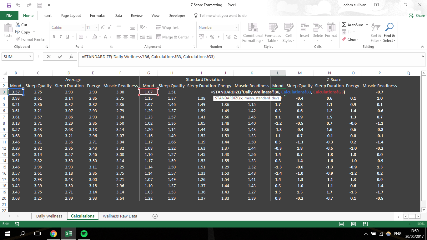Open Conditional Formatting options
The width and height of the screenshot is (427, 240).
tap(253, 33)
